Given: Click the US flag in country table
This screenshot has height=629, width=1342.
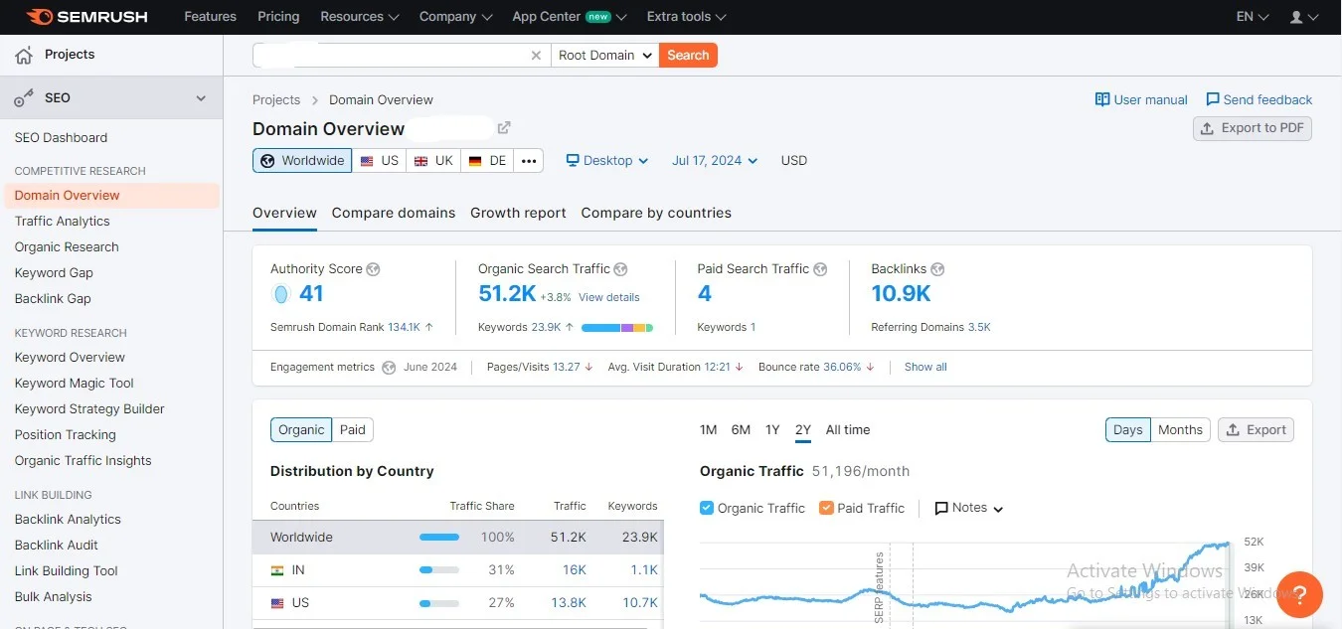Looking at the screenshot, I should coord(277,603).
